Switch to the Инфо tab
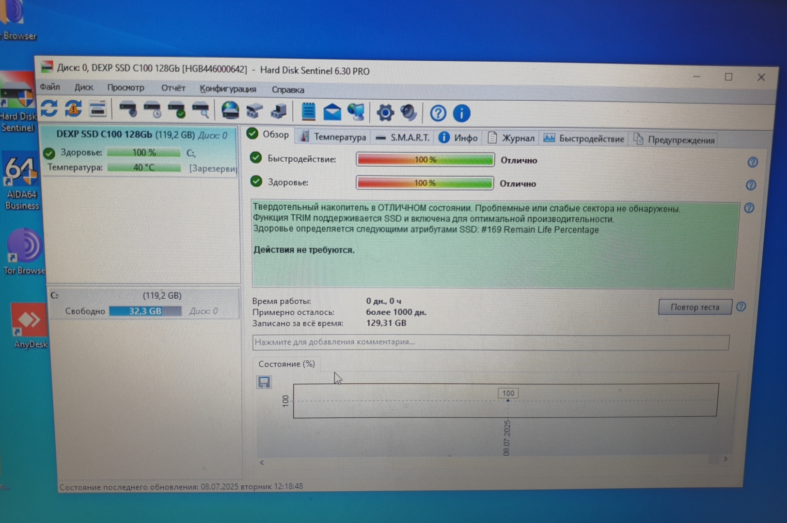Screen dimensions: 787x523 click(x=458, y=138)
